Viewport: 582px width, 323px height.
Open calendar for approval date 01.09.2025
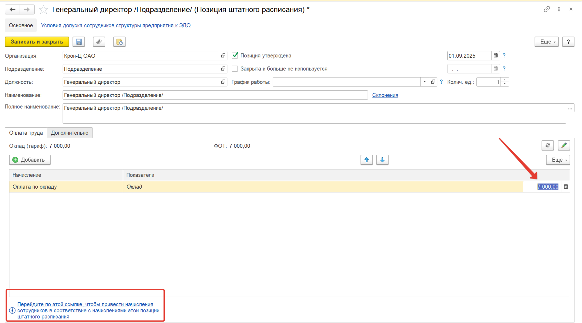coord(496,55)
